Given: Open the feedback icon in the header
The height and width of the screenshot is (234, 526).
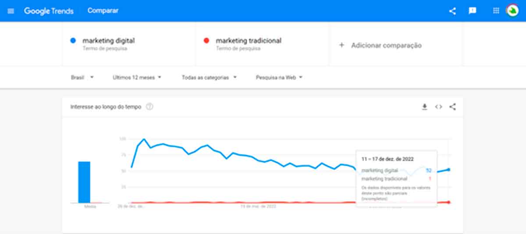Looking at the screenshot, I should (473, 11).
